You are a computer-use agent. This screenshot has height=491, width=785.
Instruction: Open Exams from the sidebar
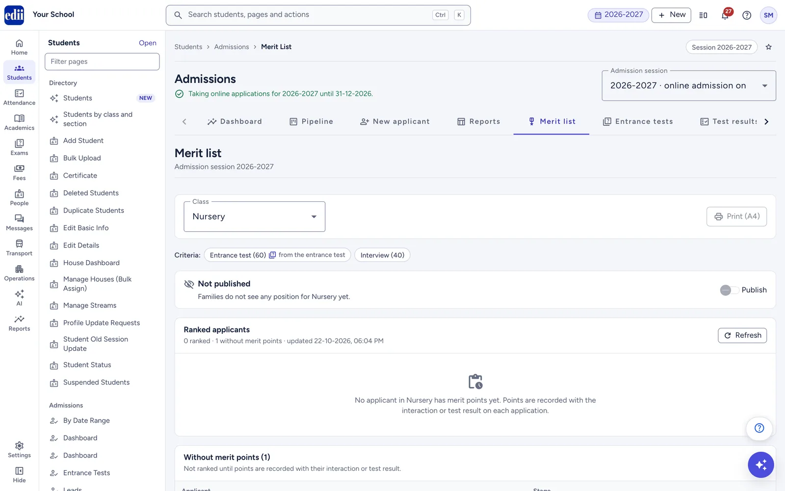point(19,147)
